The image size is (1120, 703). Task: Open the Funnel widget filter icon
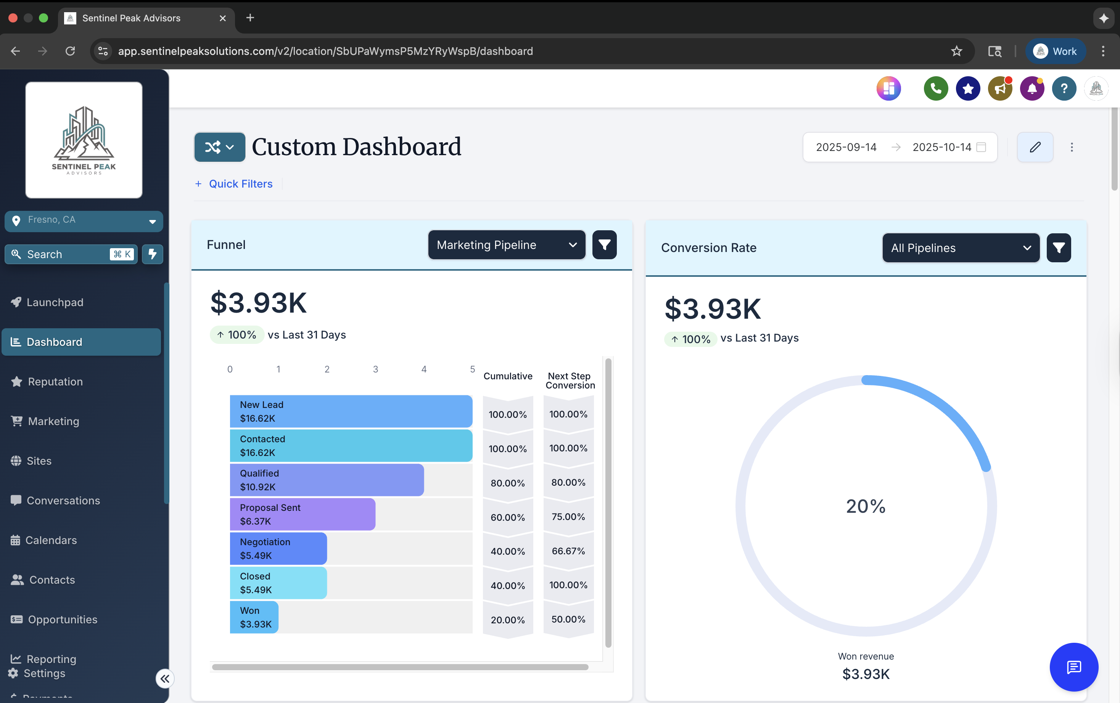click(x=604, y=244)
